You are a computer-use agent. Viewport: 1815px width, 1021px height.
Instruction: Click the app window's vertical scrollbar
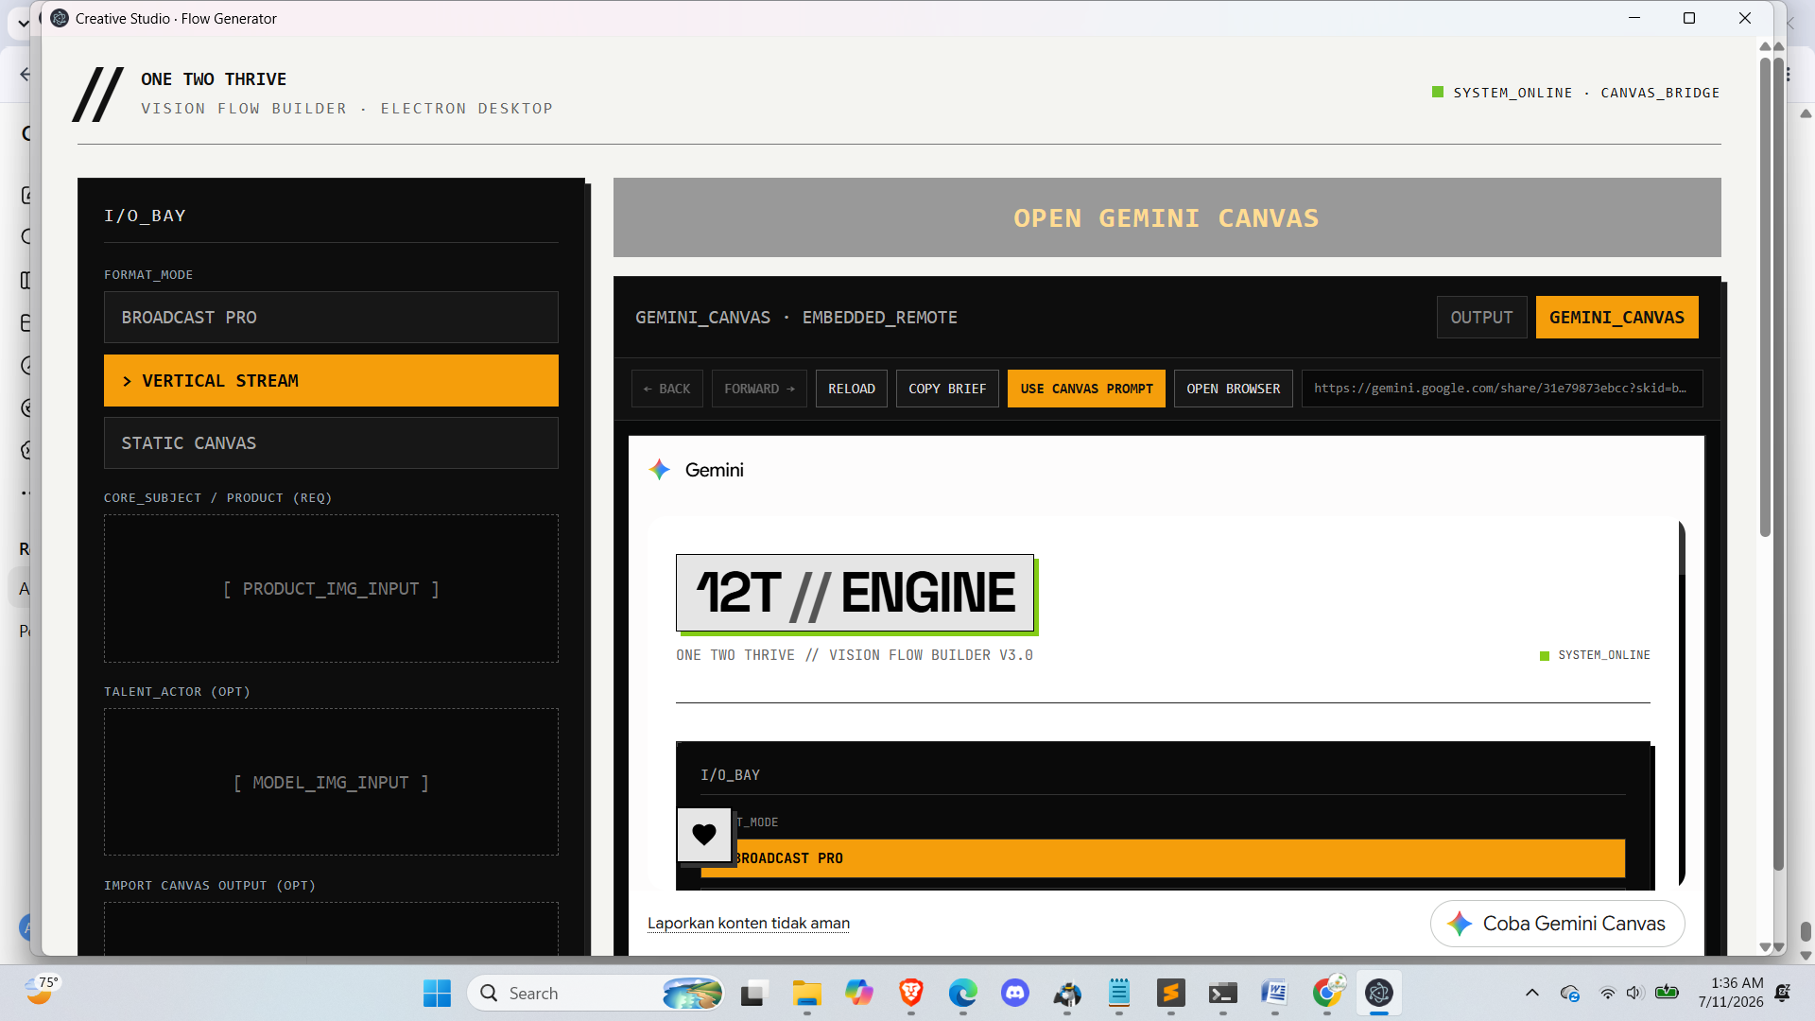tap(1765, 298)
